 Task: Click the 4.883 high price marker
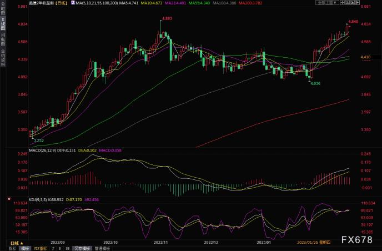click(x=167, y=18)
